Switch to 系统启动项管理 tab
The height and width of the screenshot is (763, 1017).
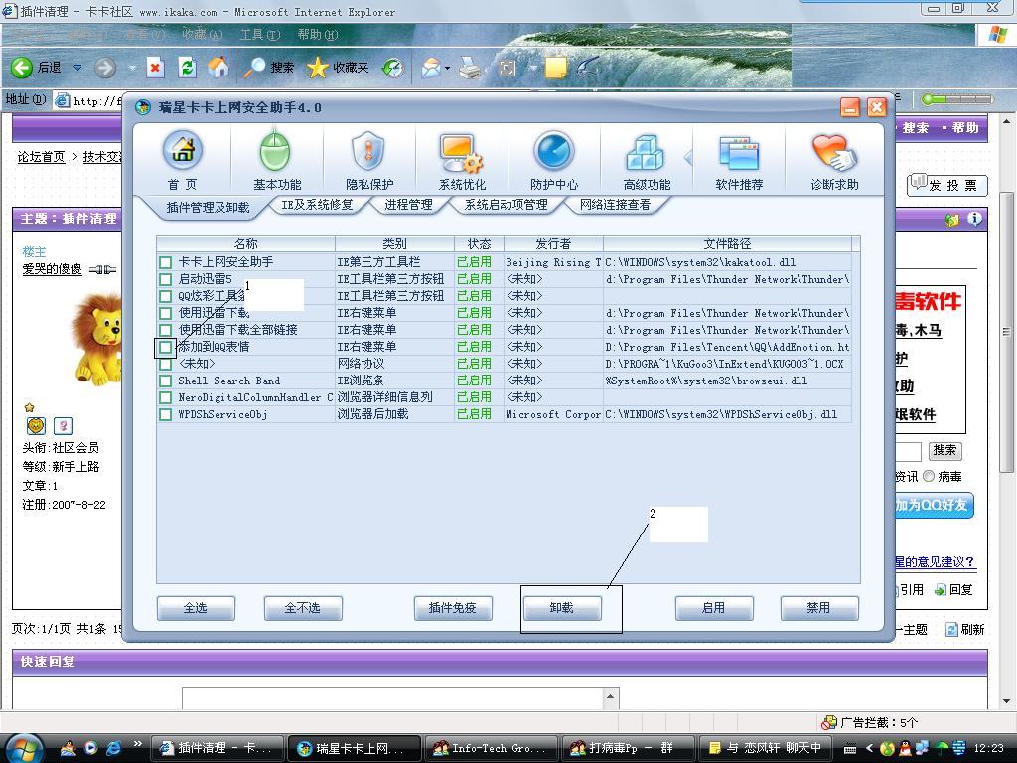click(x=506, y=205)
